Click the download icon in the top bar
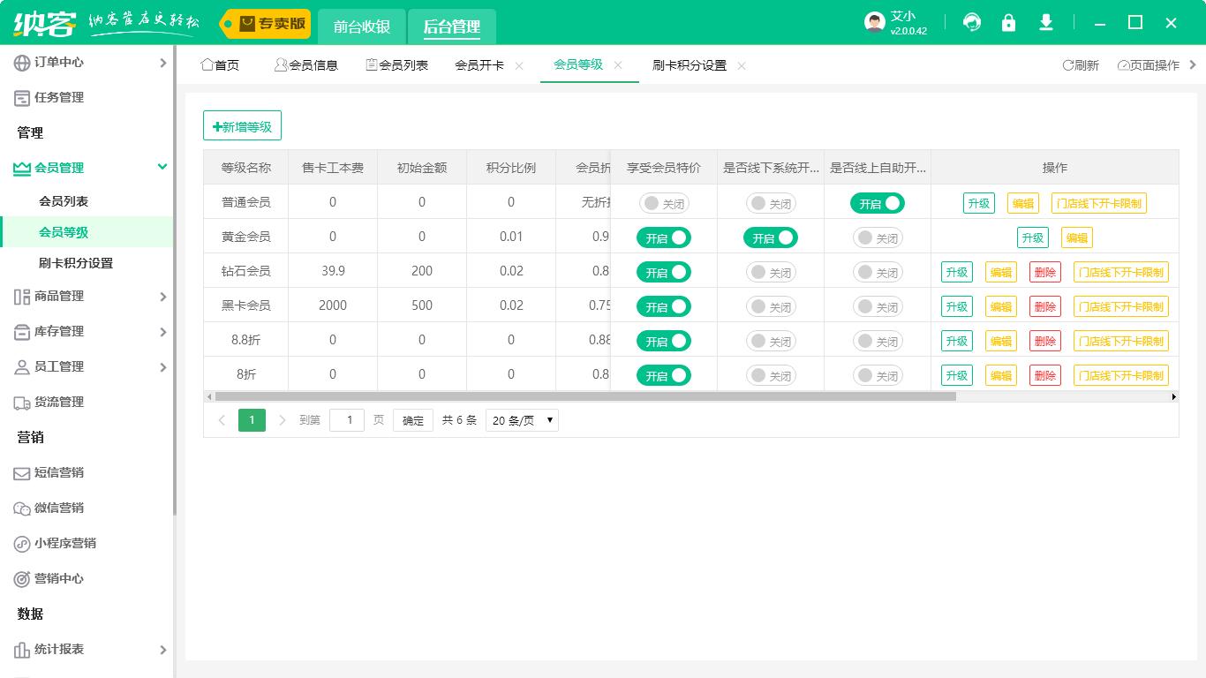1206x678 pixels. (x=1045, y=22)
